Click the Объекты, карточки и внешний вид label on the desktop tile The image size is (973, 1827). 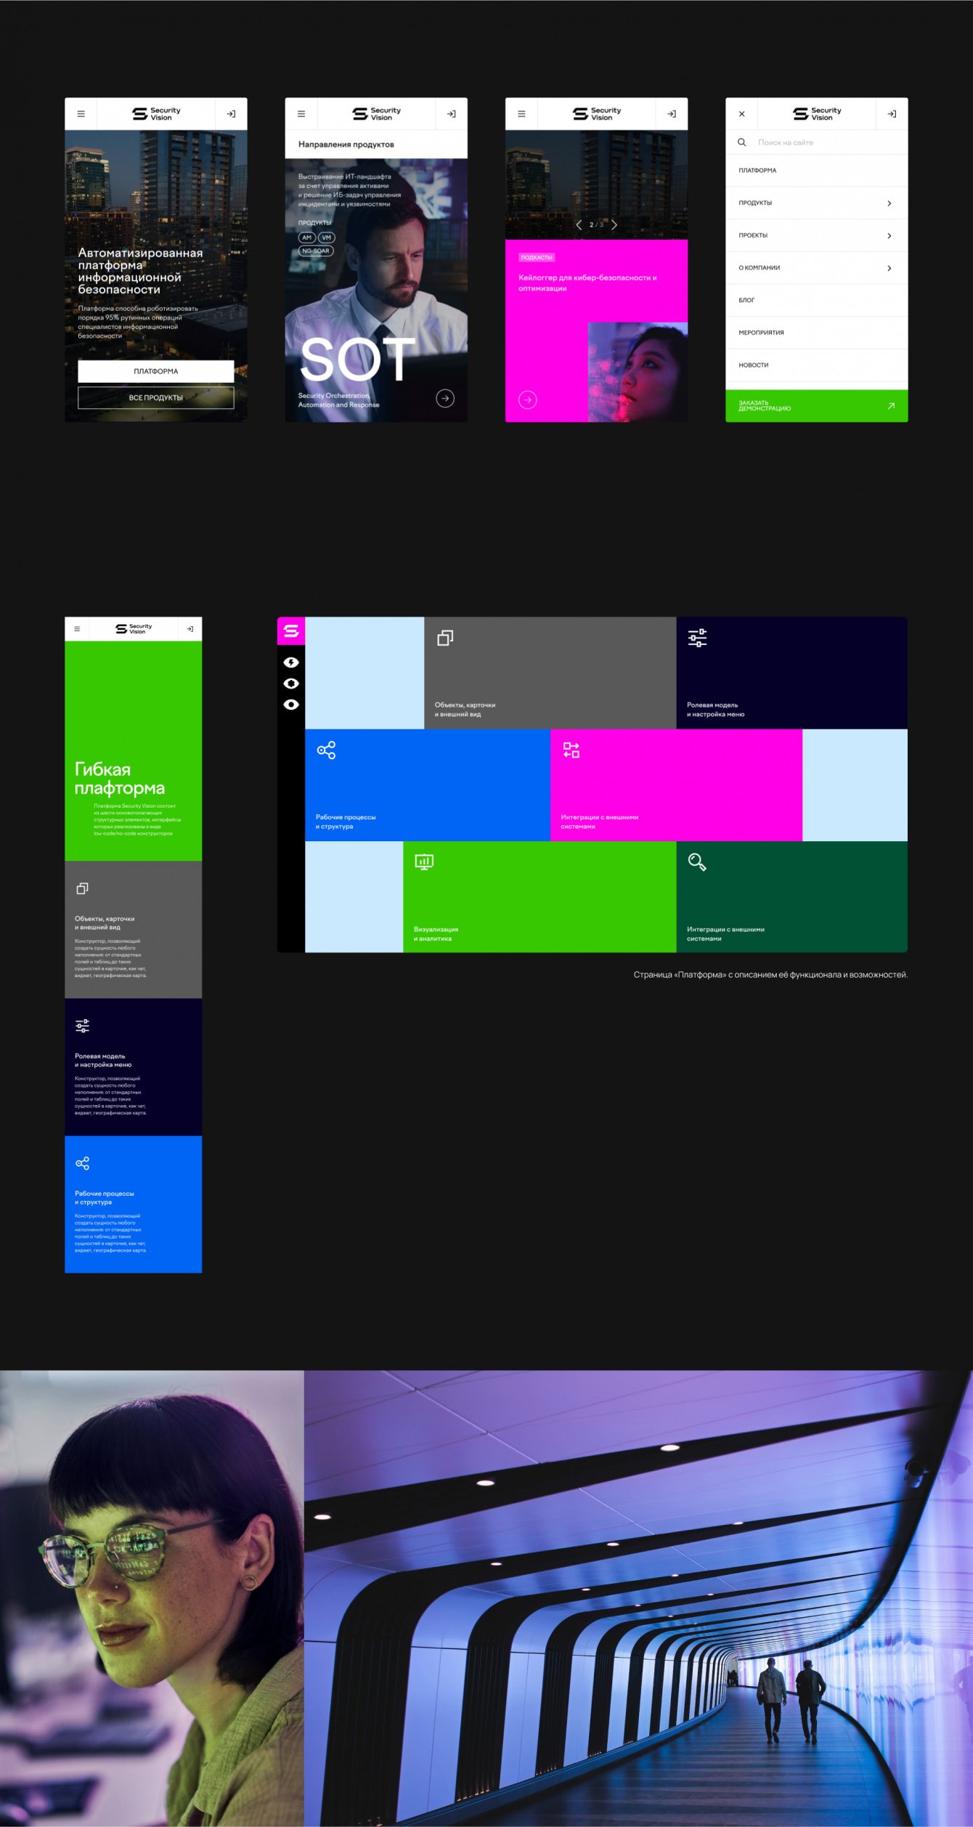click(465, 710)
